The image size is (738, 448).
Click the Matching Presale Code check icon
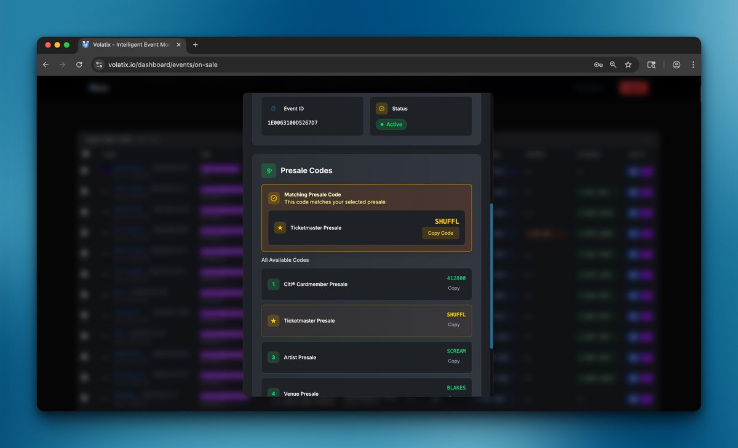[x=274, y=198]
